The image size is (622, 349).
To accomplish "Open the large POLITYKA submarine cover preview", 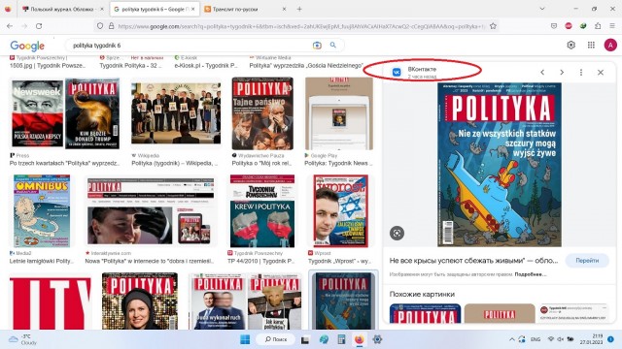I will [x=500, y=165].
